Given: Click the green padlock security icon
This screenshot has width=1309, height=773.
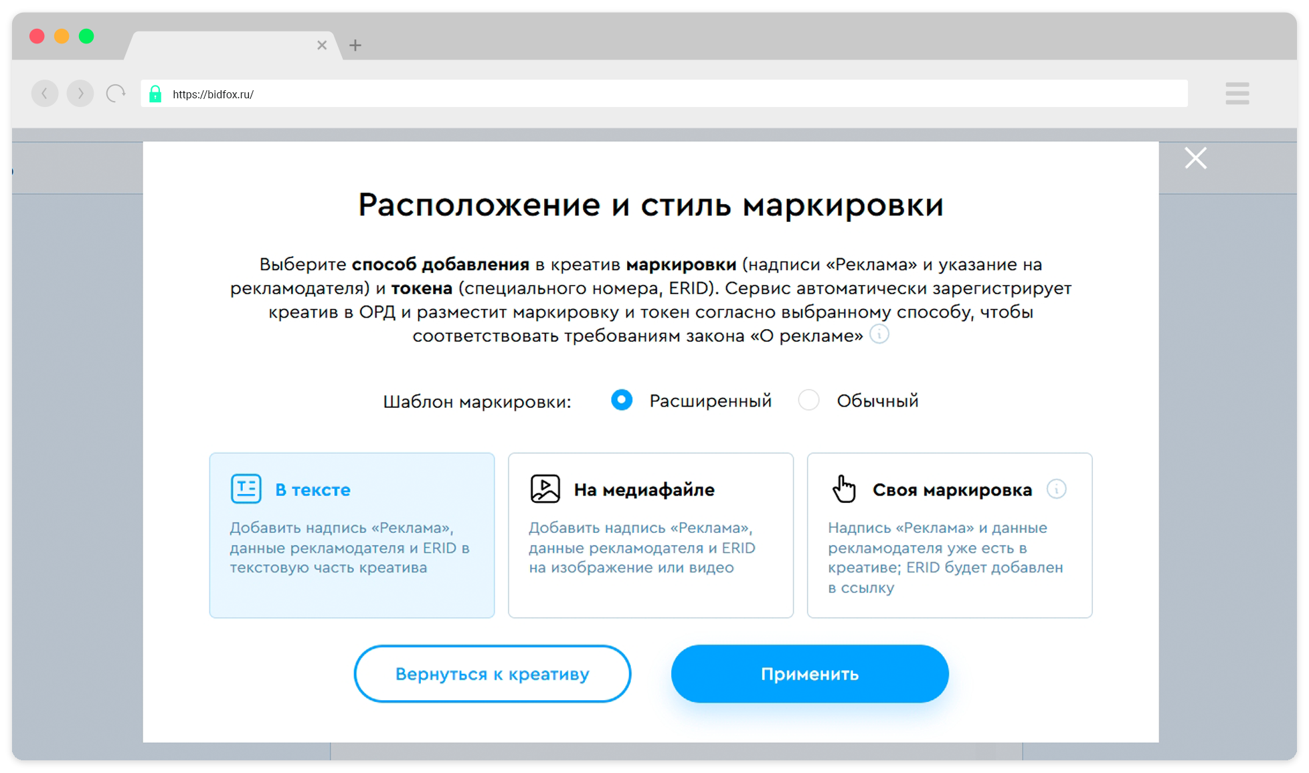Looking at the screenshot, I should click(x=155, y=94).
